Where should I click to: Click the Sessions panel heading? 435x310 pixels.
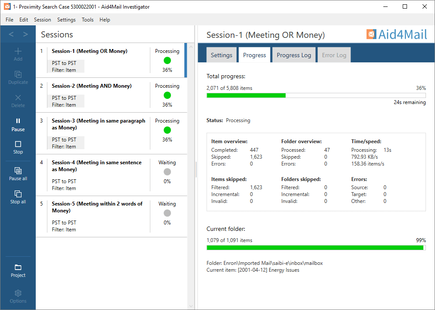[57, 34]
